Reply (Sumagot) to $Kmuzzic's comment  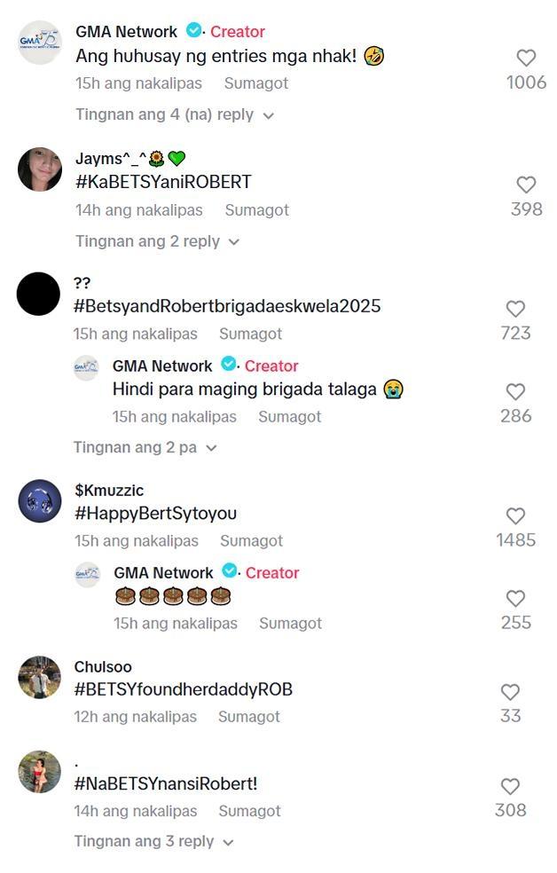pos(251,540)
